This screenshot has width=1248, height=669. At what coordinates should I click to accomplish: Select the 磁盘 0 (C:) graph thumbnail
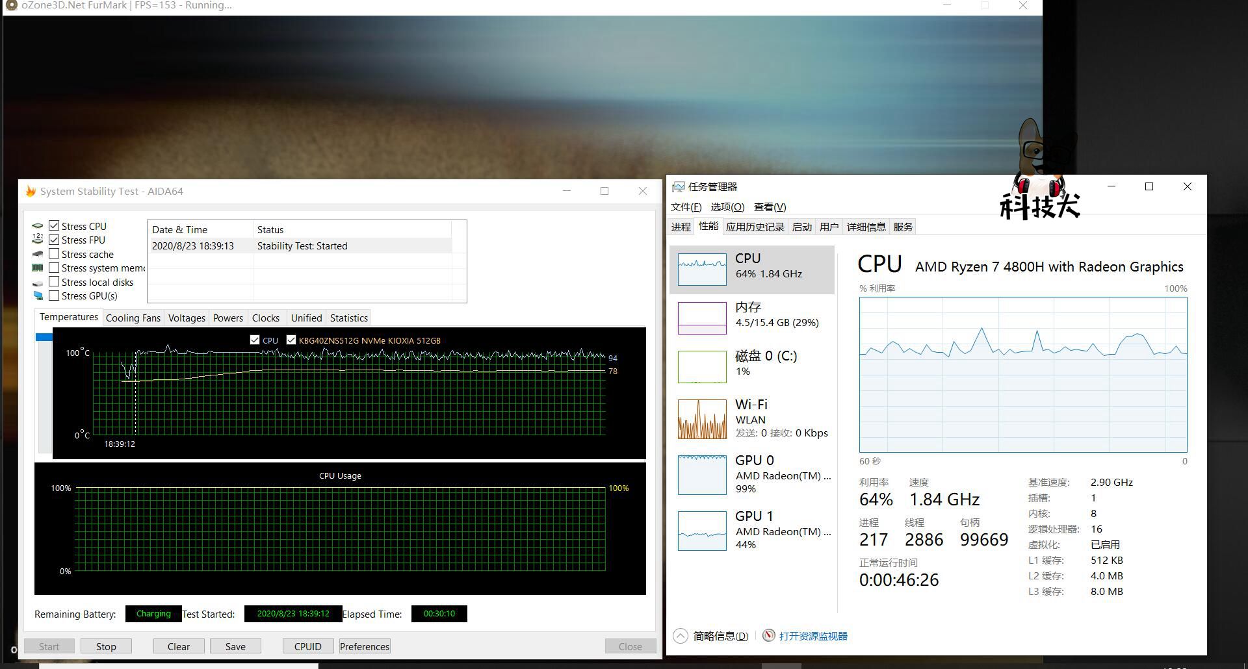click(702, 366)
